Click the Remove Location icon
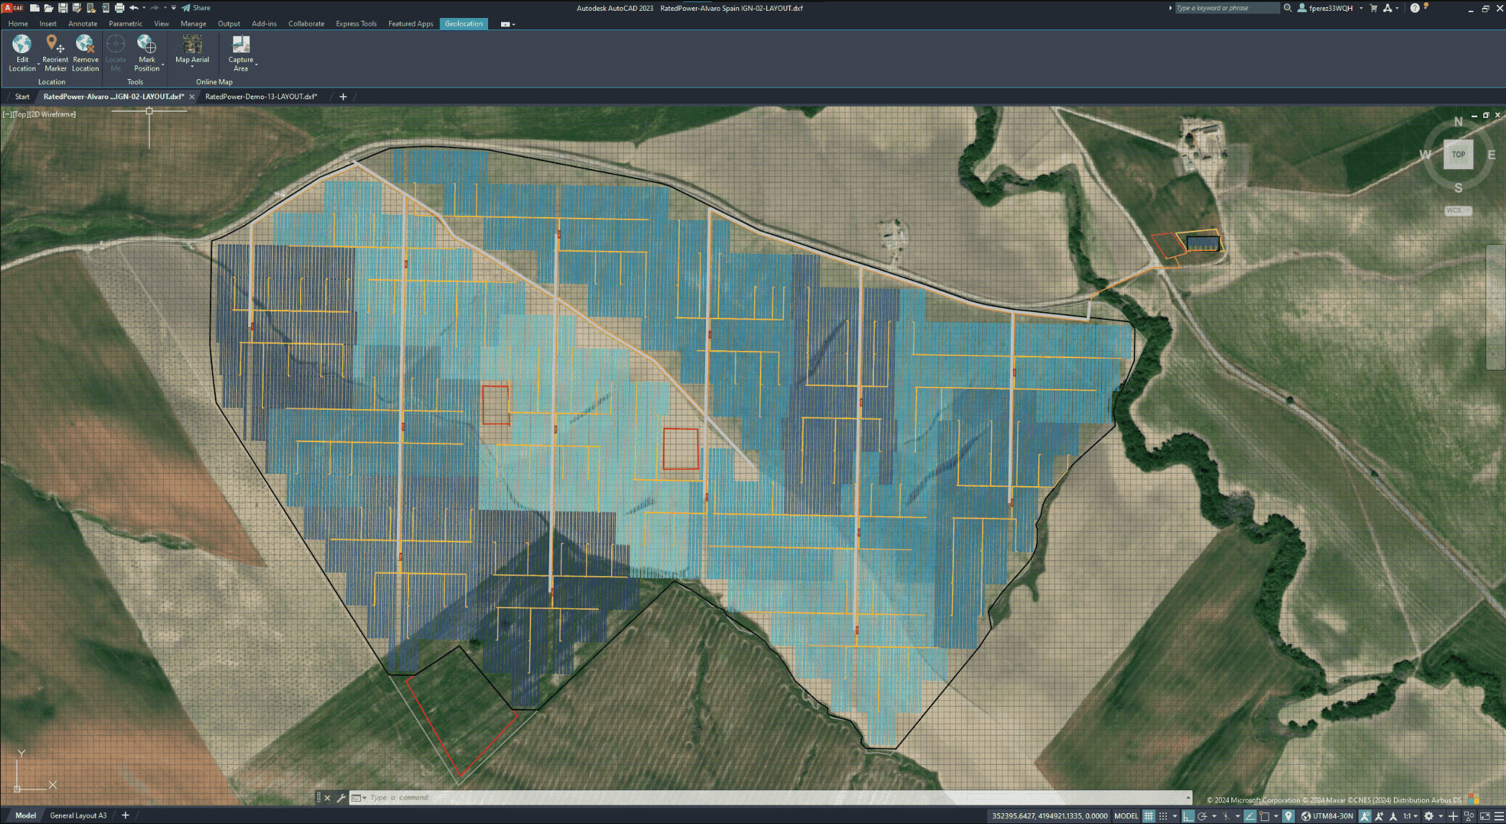The image size is (1506, 824). coord(85,45)
